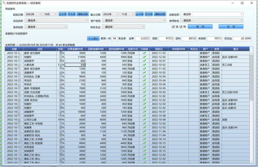This screenshot has height=167, width=258.
Task: Click the paid checkmark in 依娜美 row
Action: (144, 127)
